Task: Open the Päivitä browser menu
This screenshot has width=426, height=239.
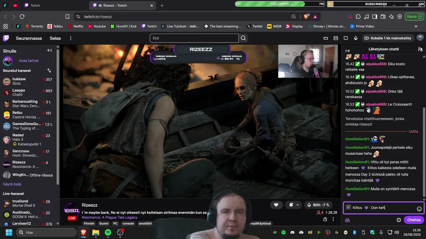Action: click(414, 17)
